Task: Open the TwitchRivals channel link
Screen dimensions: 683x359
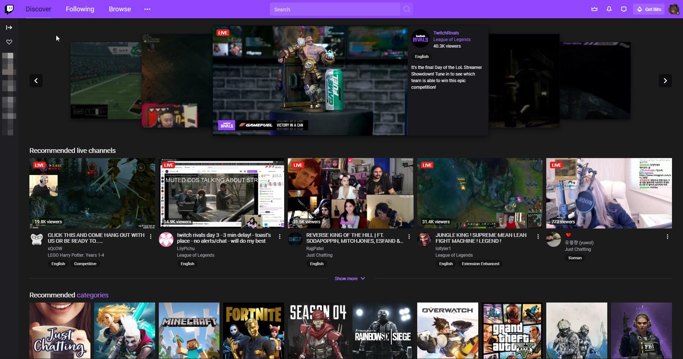Action: (446, 33)
